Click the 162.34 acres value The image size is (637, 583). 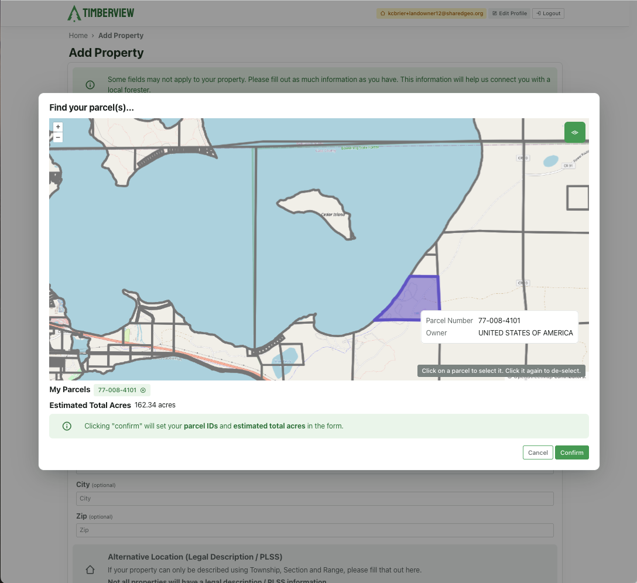(155, 405)
